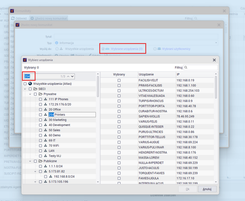
Task: Tick the Wszystkie urządzenia (Atlas) checkbox
Action: click(x=25, y=84)
